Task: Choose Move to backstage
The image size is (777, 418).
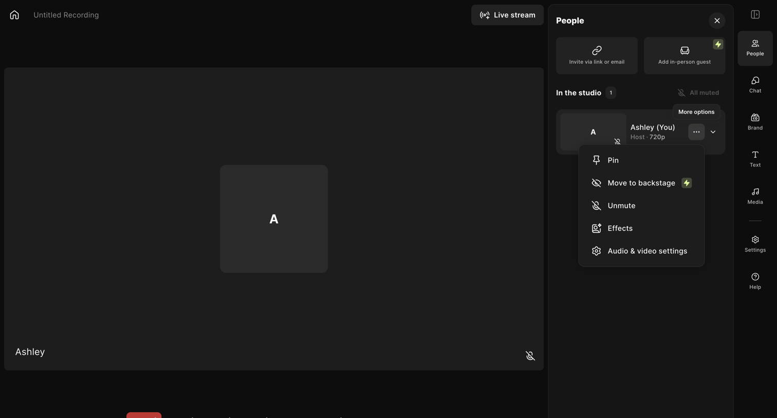Action: (641, 183)
